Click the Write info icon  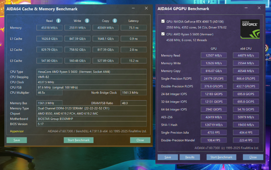87,21
